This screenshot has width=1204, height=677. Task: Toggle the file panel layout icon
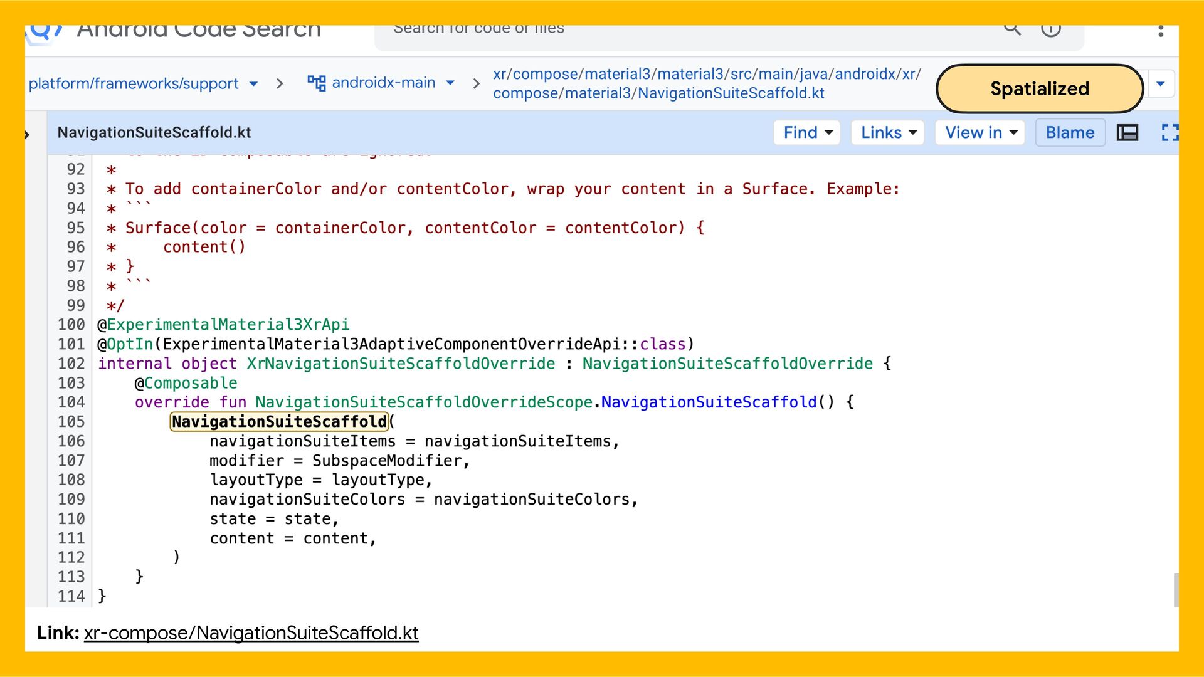click(1127, 132)
